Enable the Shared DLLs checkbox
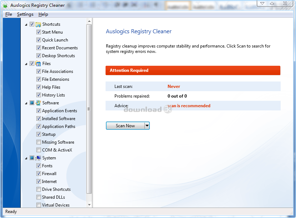296x218 pixels. coord(39,197)
